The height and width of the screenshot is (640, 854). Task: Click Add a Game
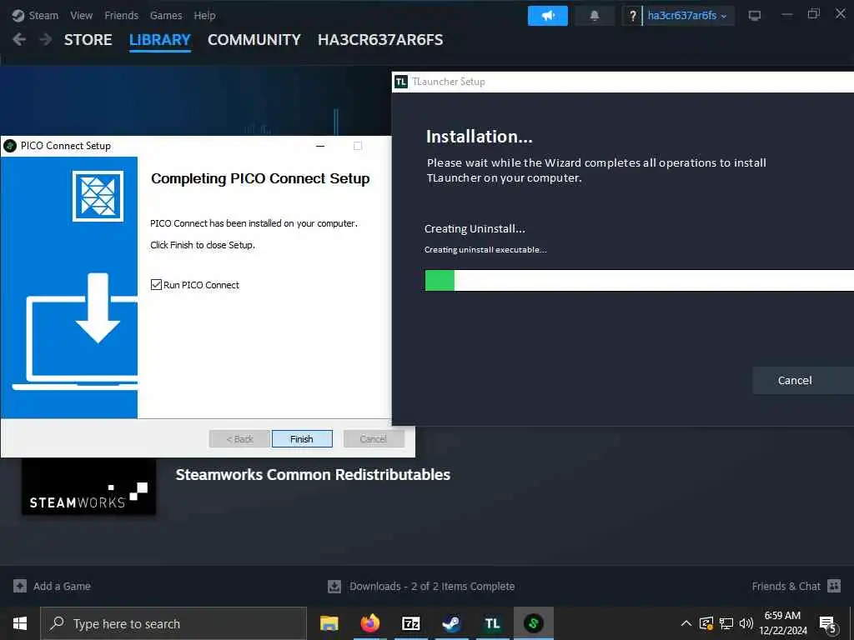62,586
